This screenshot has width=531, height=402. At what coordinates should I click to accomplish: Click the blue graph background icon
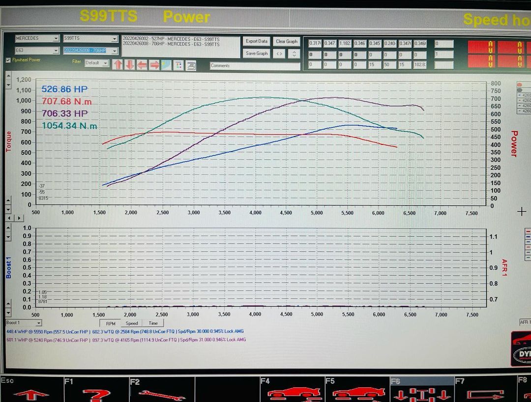166,65
